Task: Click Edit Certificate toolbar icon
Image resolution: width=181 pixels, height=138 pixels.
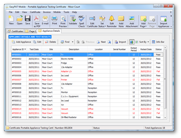Action: tap(92, 21)
